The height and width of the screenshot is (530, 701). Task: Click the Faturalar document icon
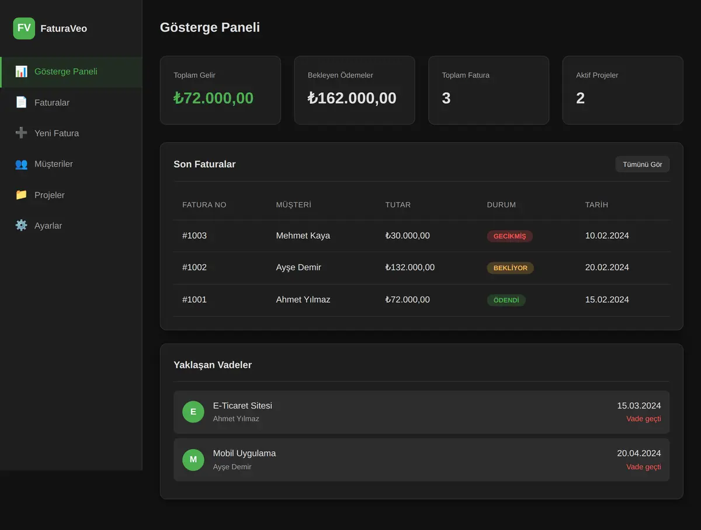[x=21, y=102]
